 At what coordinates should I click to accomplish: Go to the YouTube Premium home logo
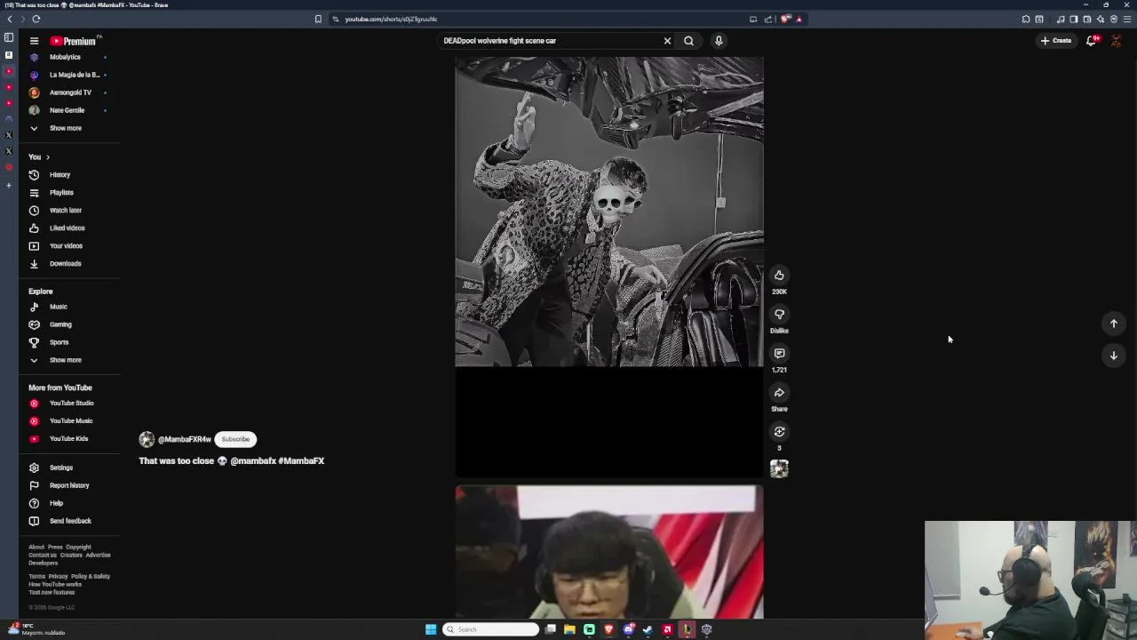click(73, 41)
